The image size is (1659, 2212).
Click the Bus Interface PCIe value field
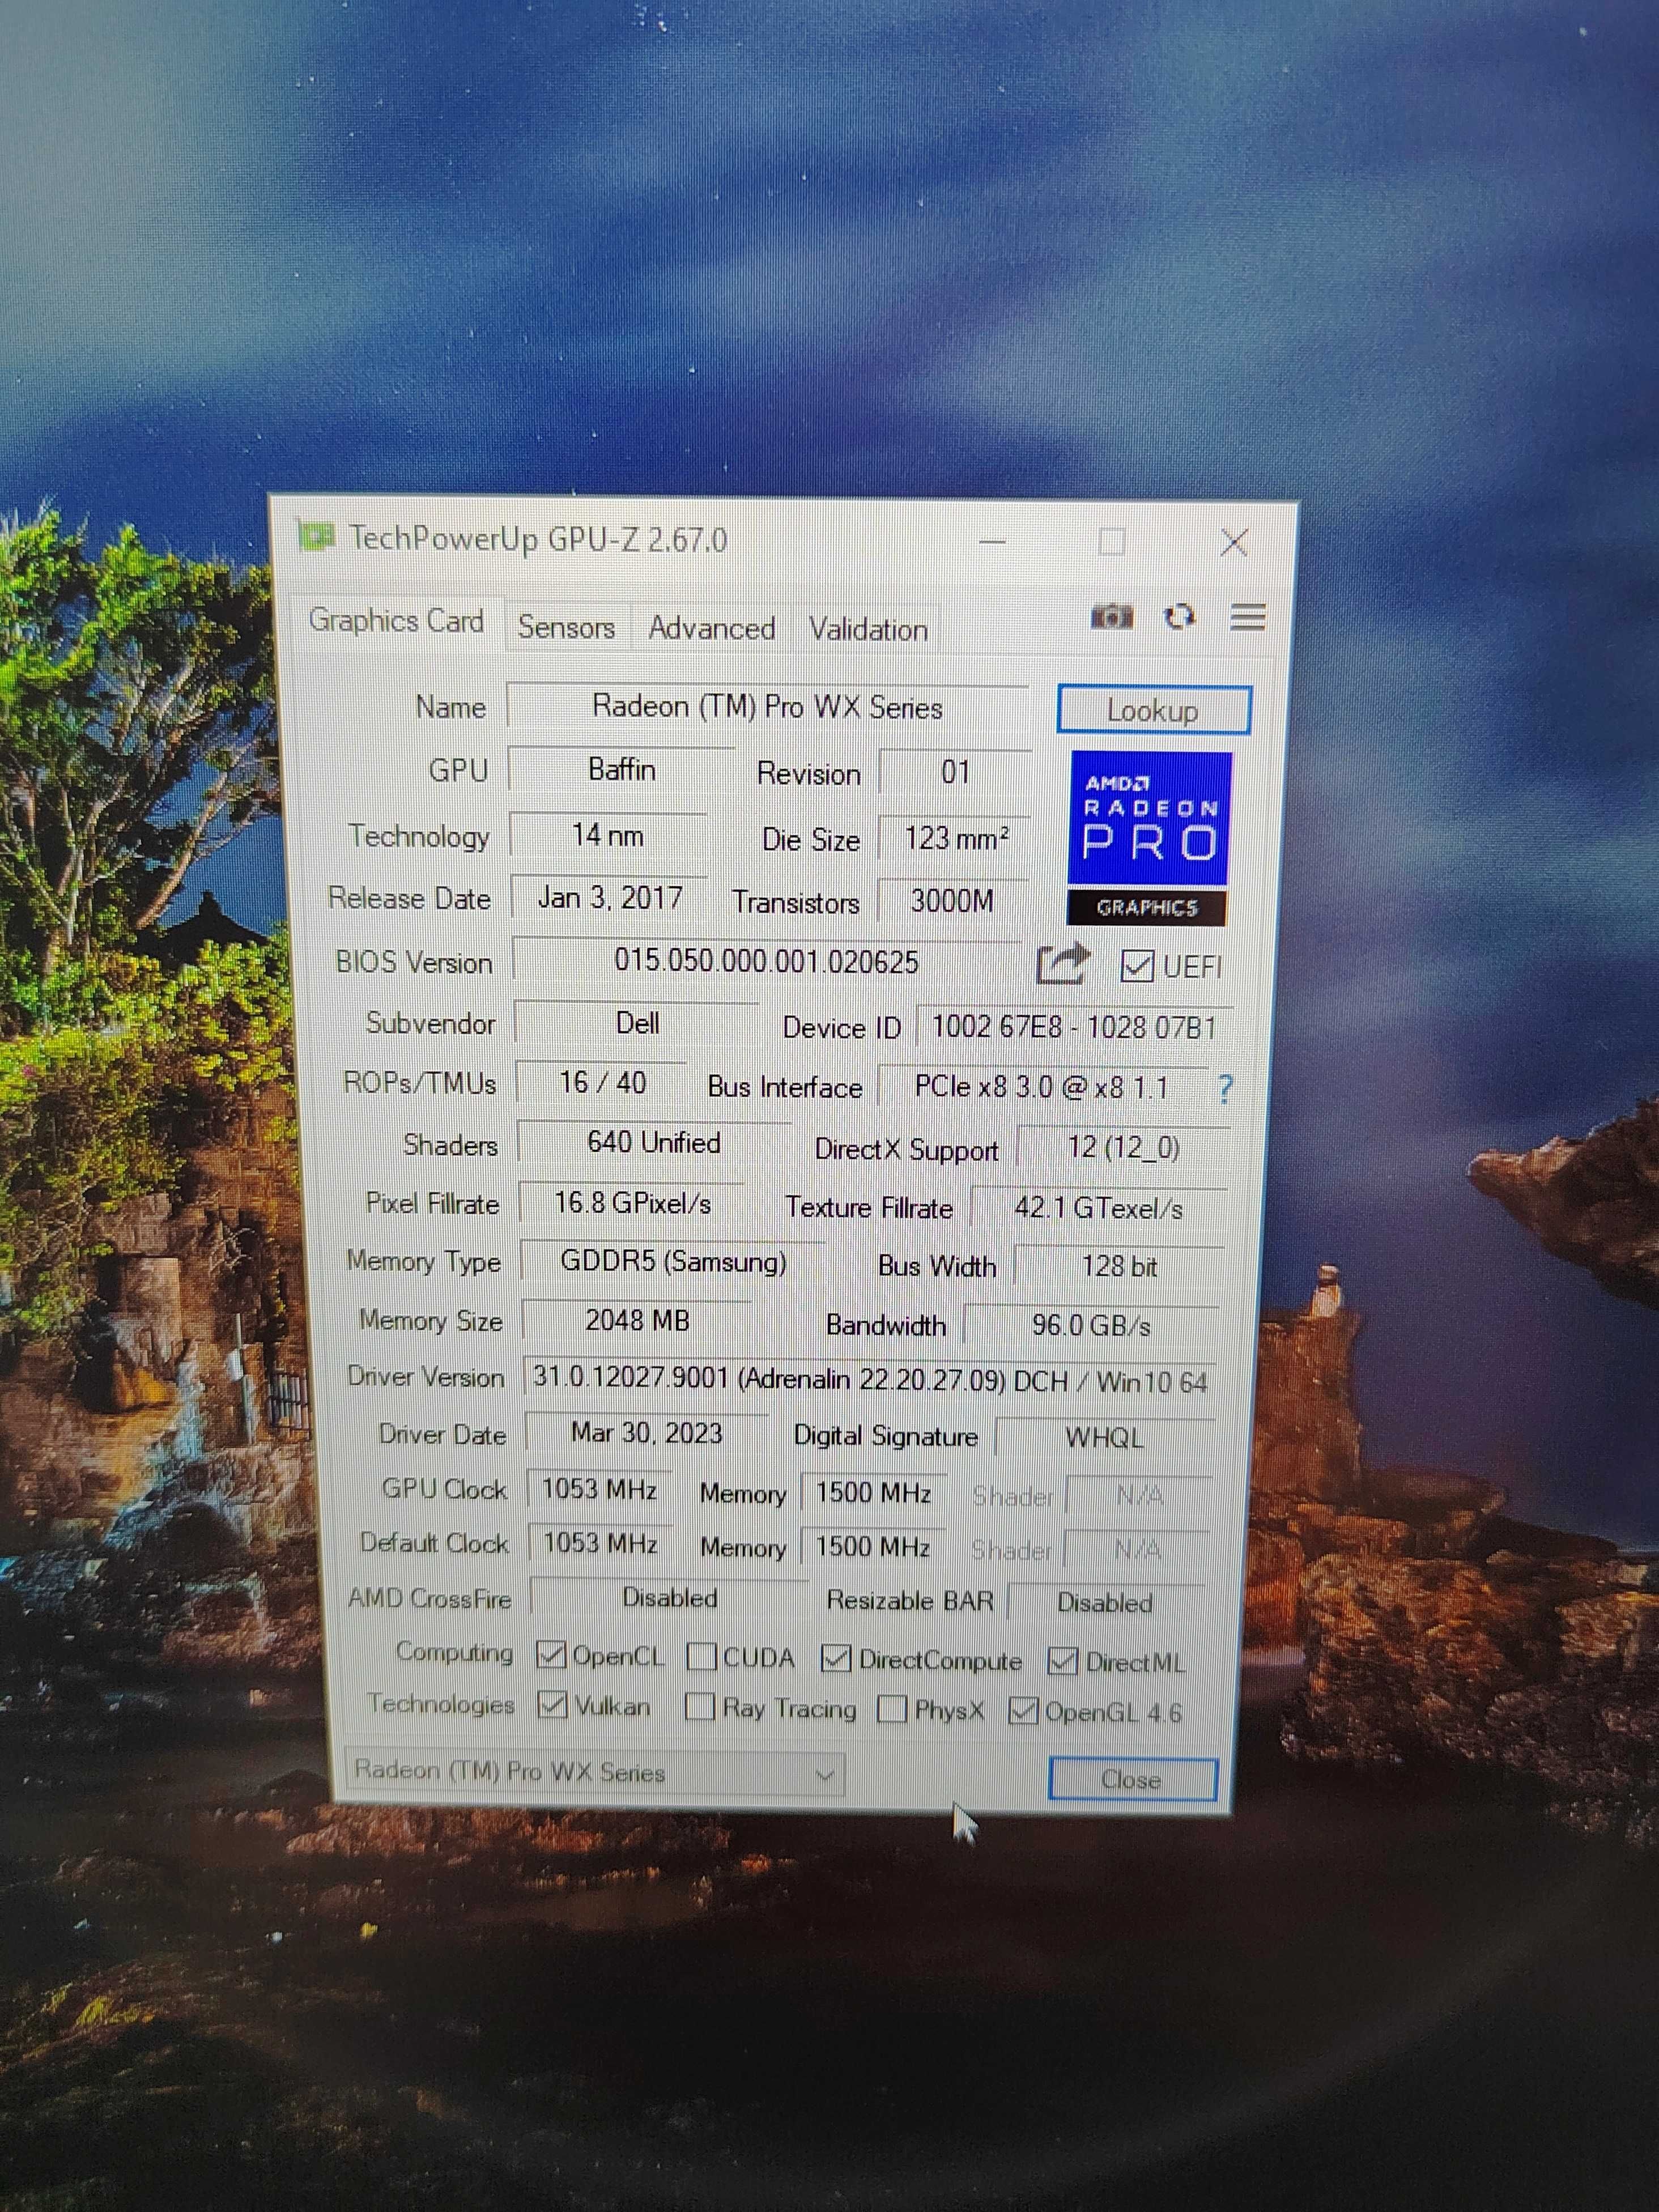[1042, 1088]
